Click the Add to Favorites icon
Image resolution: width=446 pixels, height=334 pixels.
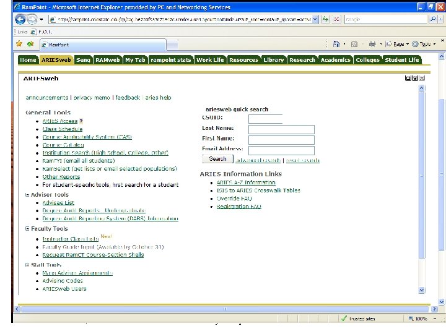[x=30, y=44]
